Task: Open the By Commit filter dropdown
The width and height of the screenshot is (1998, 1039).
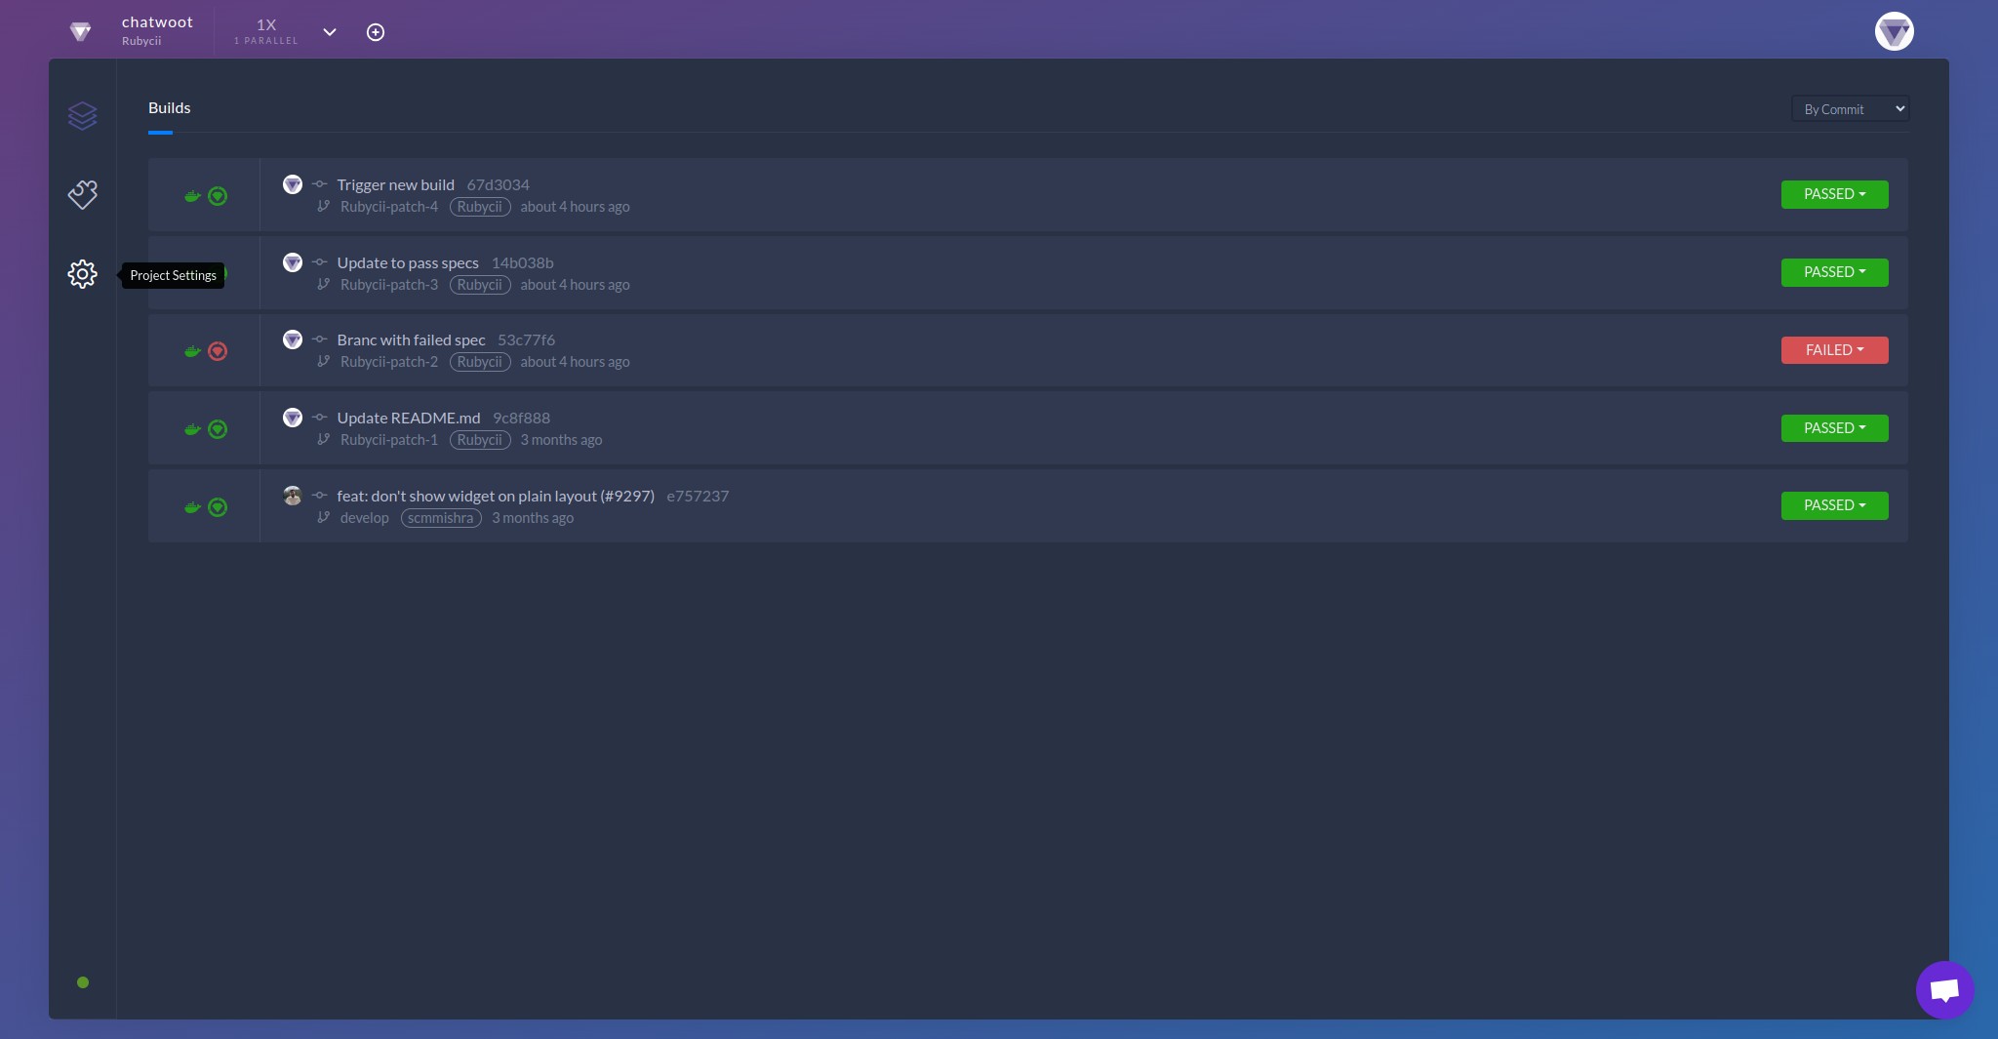Action: point(1849,108)
